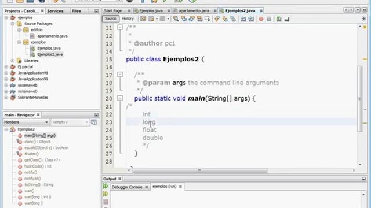Click editor tab scroll arrows control
This screenshot has height=208, width=371.
(x=349, y=10)
